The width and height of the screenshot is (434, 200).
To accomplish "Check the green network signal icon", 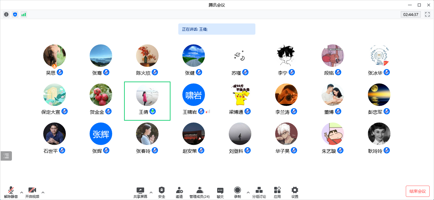I will 24,14.
